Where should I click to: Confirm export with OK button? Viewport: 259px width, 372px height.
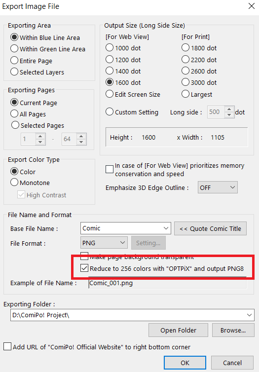tap(185, 363)
